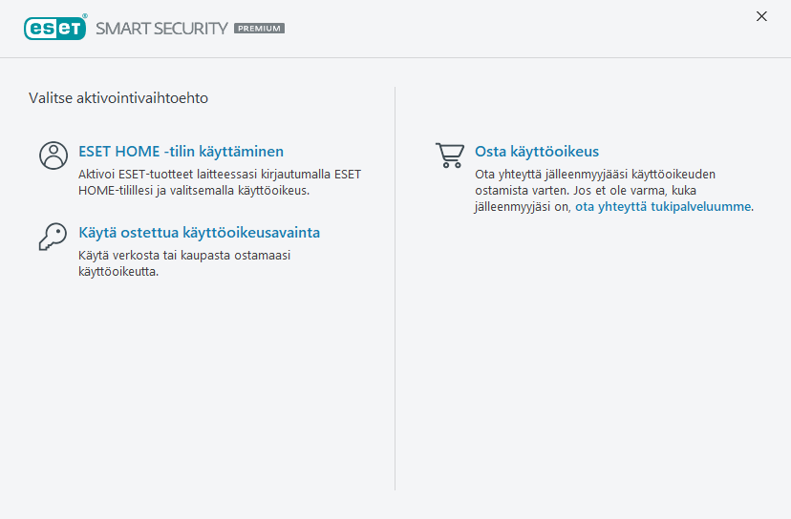
Task: Click the 'Valitse aktivointivaihtoehto' heading
Action: pos(118,97)
